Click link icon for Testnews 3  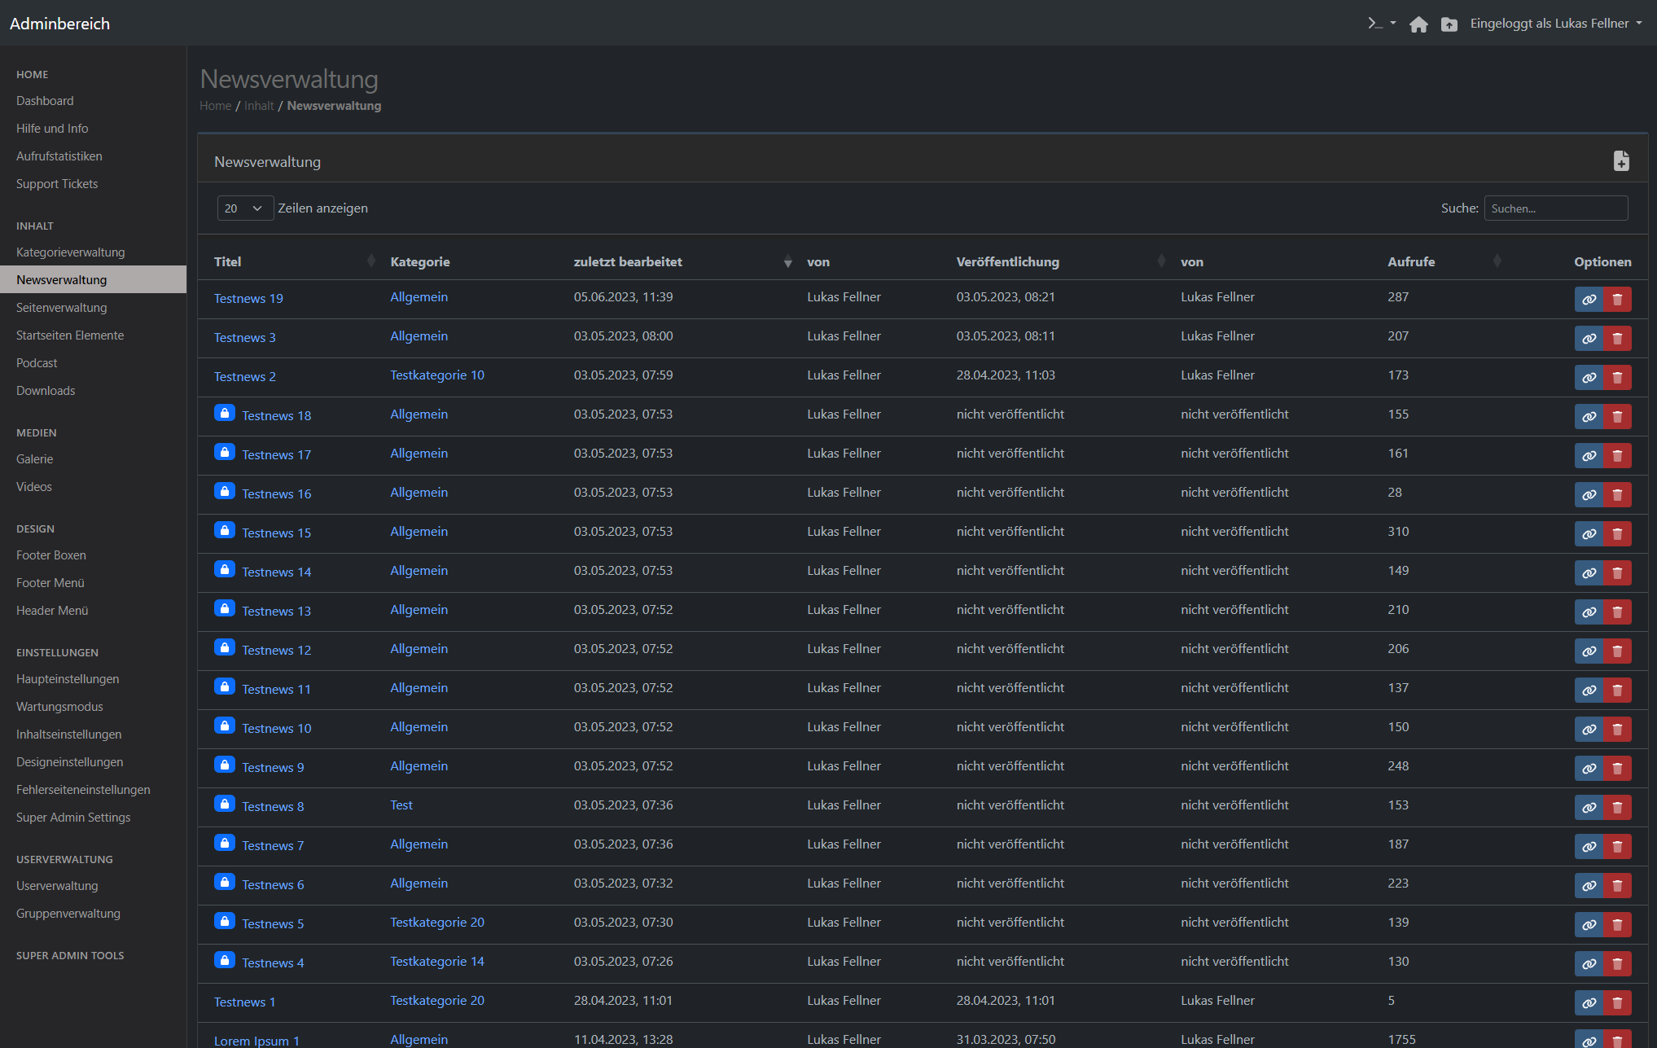pyautogui.click(x=1589, y=339)
